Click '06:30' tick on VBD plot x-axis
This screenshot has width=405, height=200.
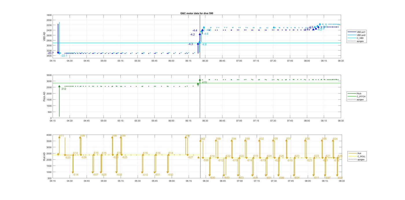coord(205,61)
